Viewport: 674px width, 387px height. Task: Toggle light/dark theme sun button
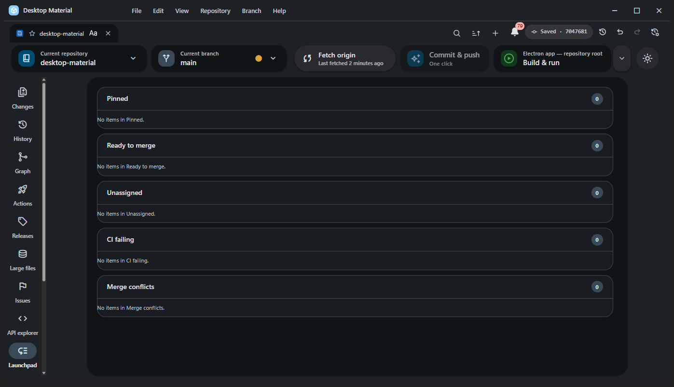pyautogui.click(x=647, y=58)
